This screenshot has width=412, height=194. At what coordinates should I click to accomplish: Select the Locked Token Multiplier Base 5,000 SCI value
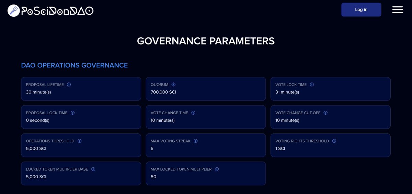36,177
